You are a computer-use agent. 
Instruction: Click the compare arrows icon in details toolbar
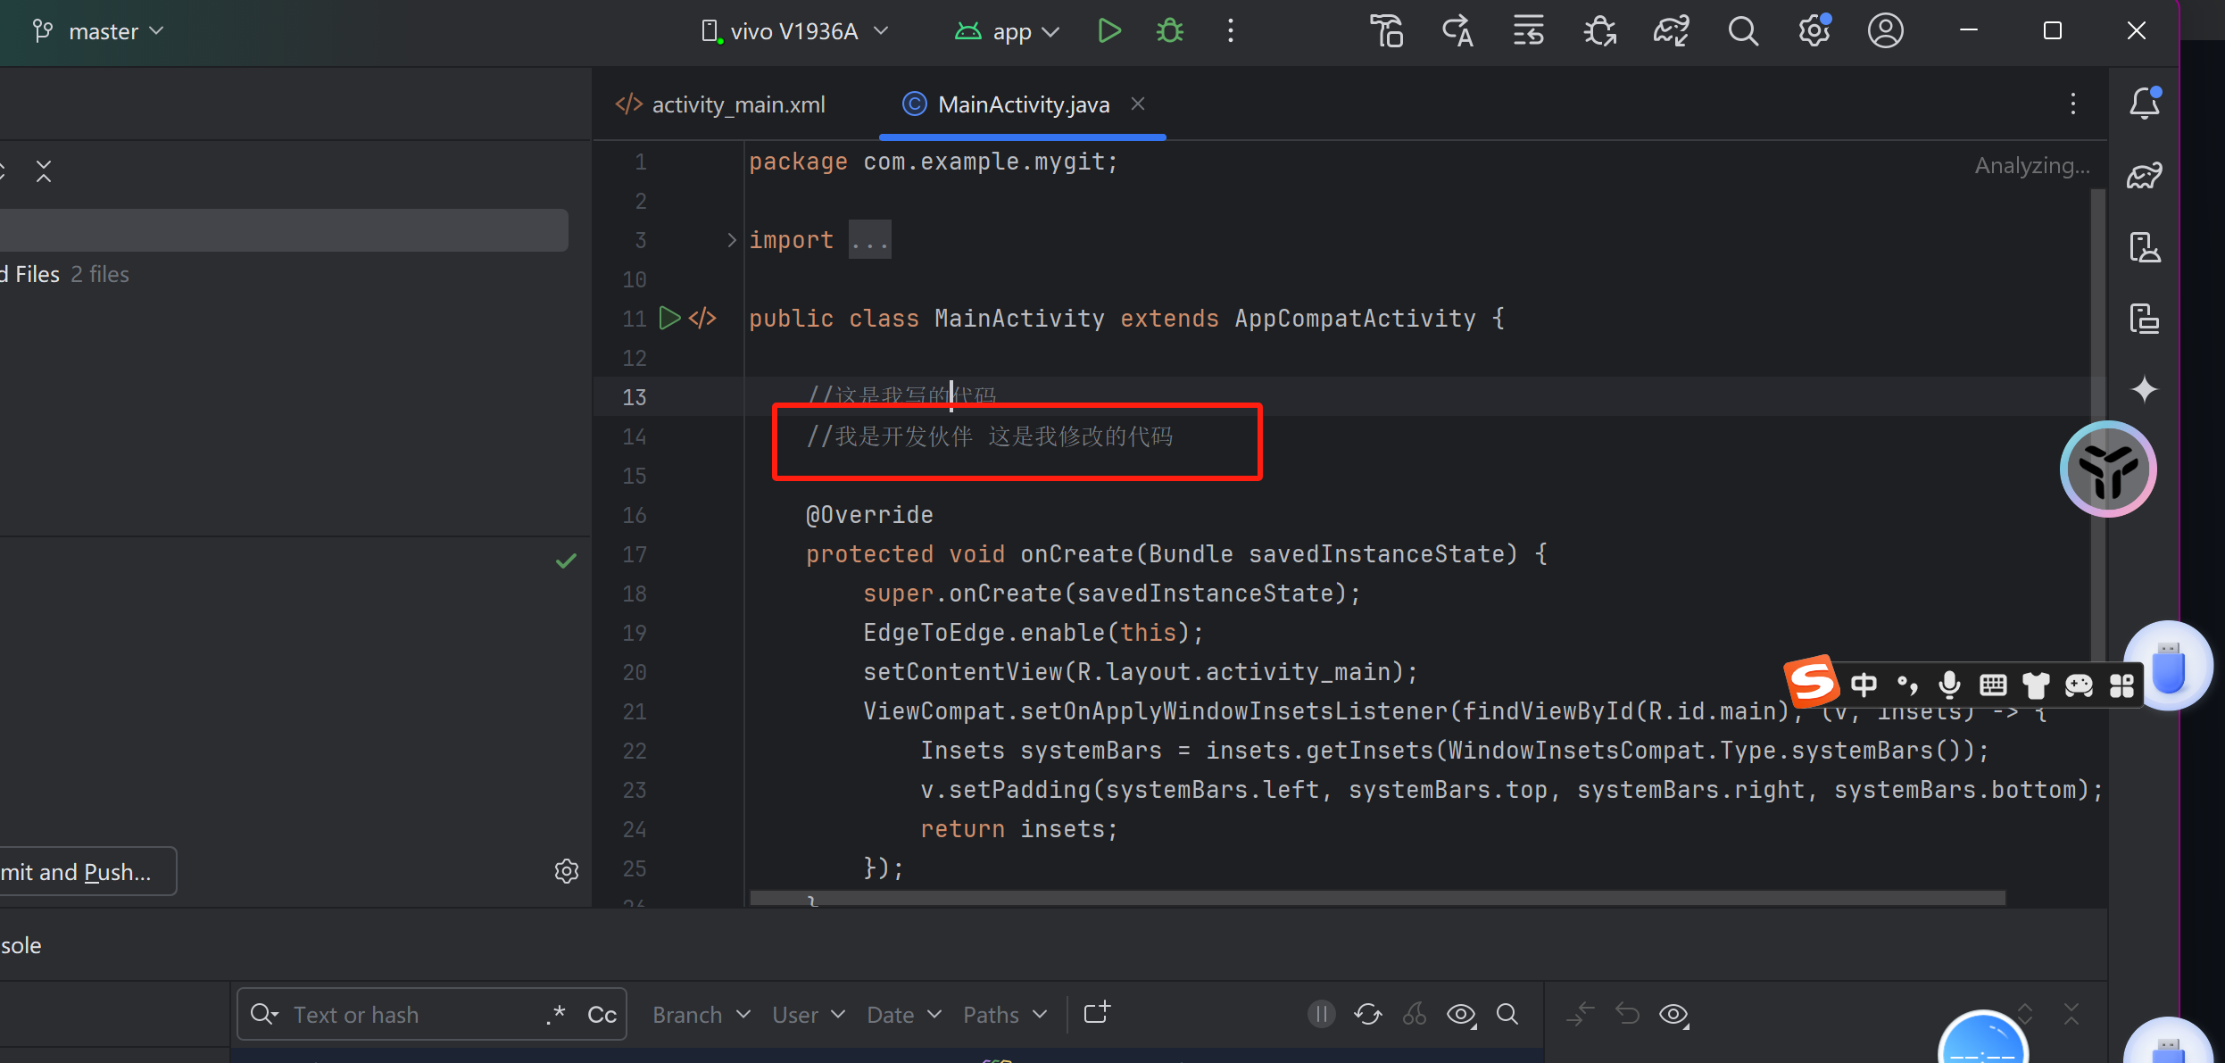[x=1581, y=1014]
